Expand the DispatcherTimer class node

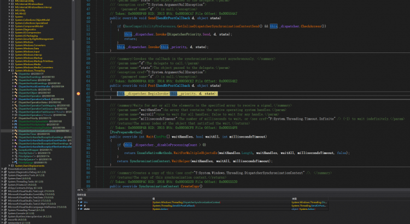pos(13,134)
